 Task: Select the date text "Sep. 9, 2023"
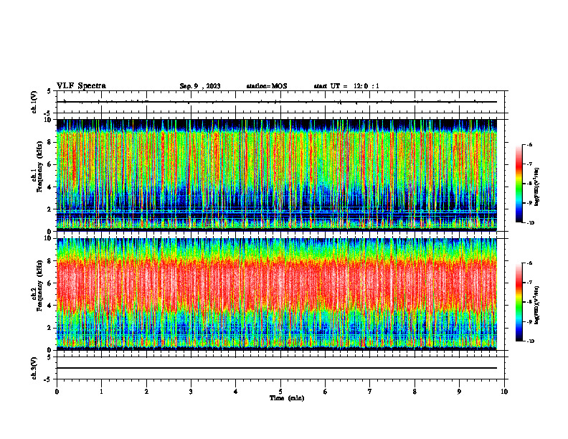tap(200, 86)
